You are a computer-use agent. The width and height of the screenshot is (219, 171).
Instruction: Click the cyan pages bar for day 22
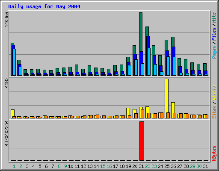[x=149, y=62]
